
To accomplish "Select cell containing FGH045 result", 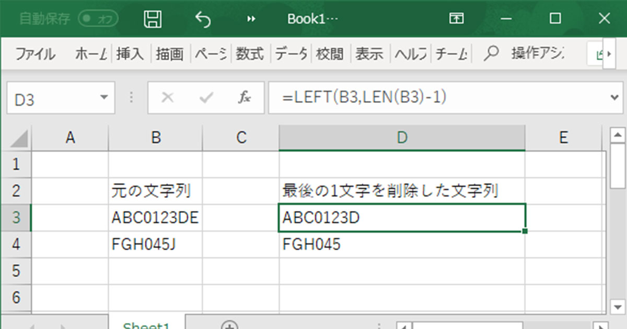I will pyautogui.click(x=402, y=244).
